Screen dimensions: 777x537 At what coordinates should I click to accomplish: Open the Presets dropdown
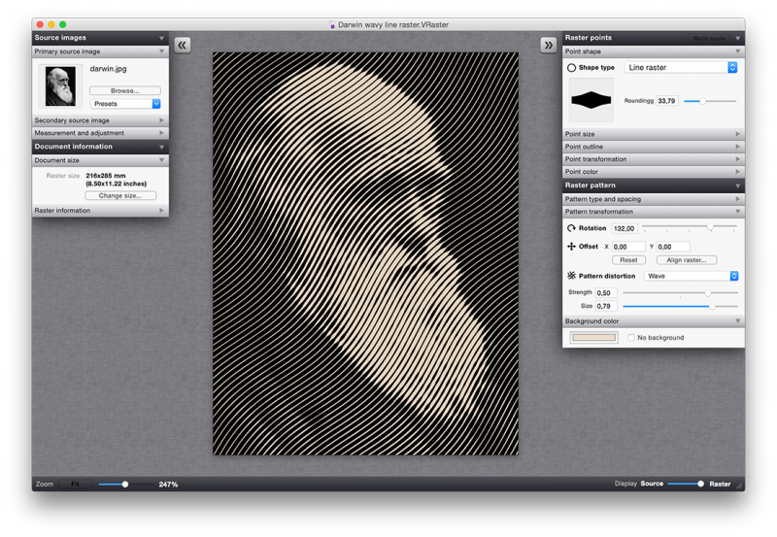pos(125,103)
